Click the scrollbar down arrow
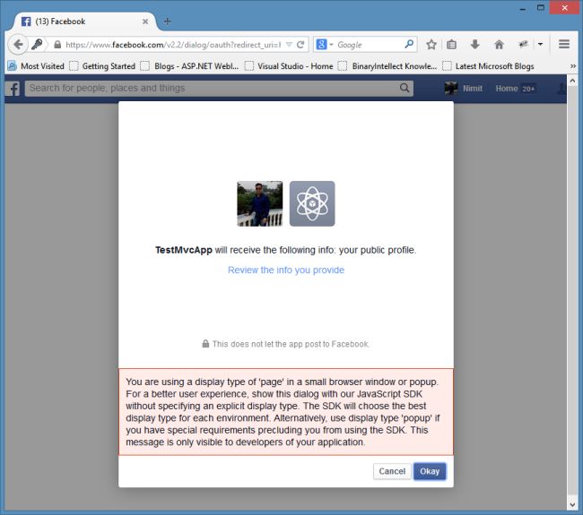 [x=572, y=504]
